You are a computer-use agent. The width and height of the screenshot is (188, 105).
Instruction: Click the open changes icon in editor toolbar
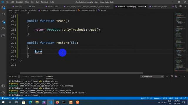[176, 6]
